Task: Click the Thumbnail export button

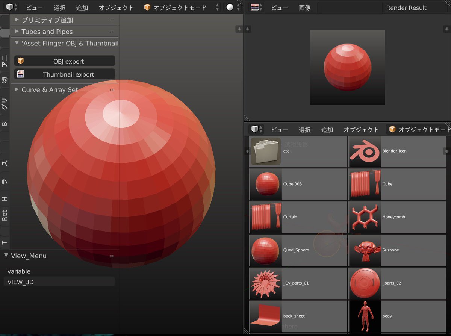Action: point(65,74)
